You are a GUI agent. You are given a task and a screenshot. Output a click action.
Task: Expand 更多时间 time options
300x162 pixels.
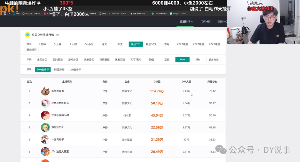tap(31, 50)
